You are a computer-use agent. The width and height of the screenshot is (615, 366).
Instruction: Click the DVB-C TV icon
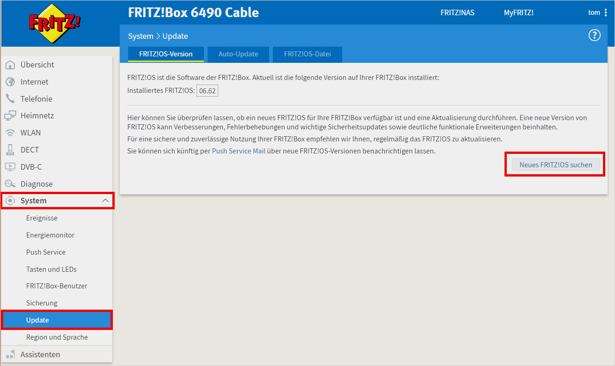pos(10,167)
